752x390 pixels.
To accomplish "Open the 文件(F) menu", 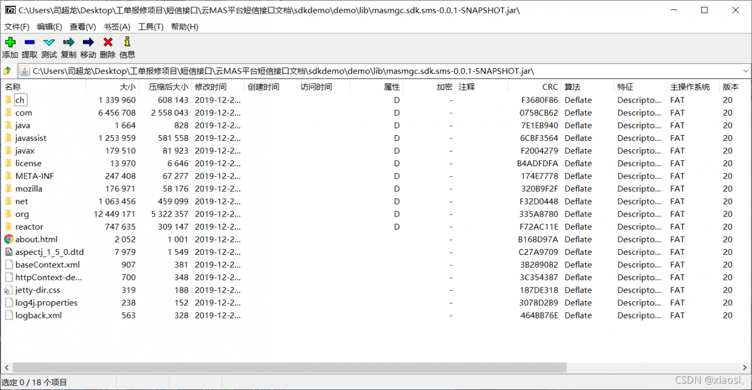I will (16, 27).
